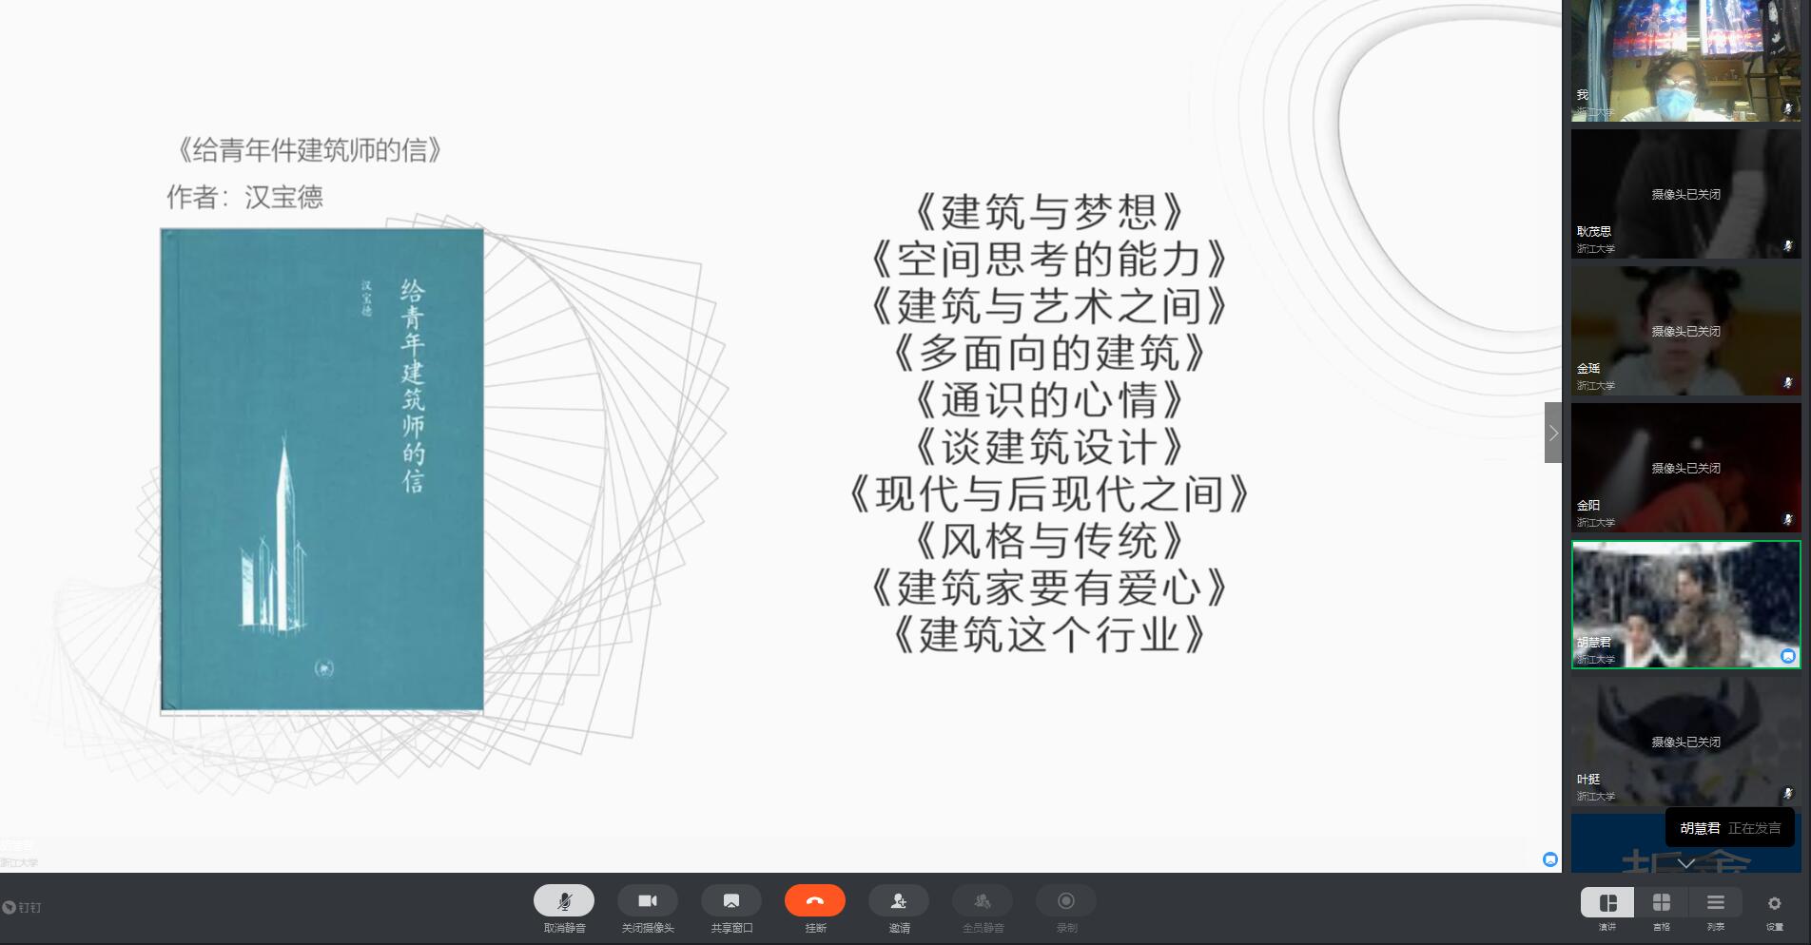Click author line 作者：汉宝德
Screen dimensions: 1811x945
point(245,197)
